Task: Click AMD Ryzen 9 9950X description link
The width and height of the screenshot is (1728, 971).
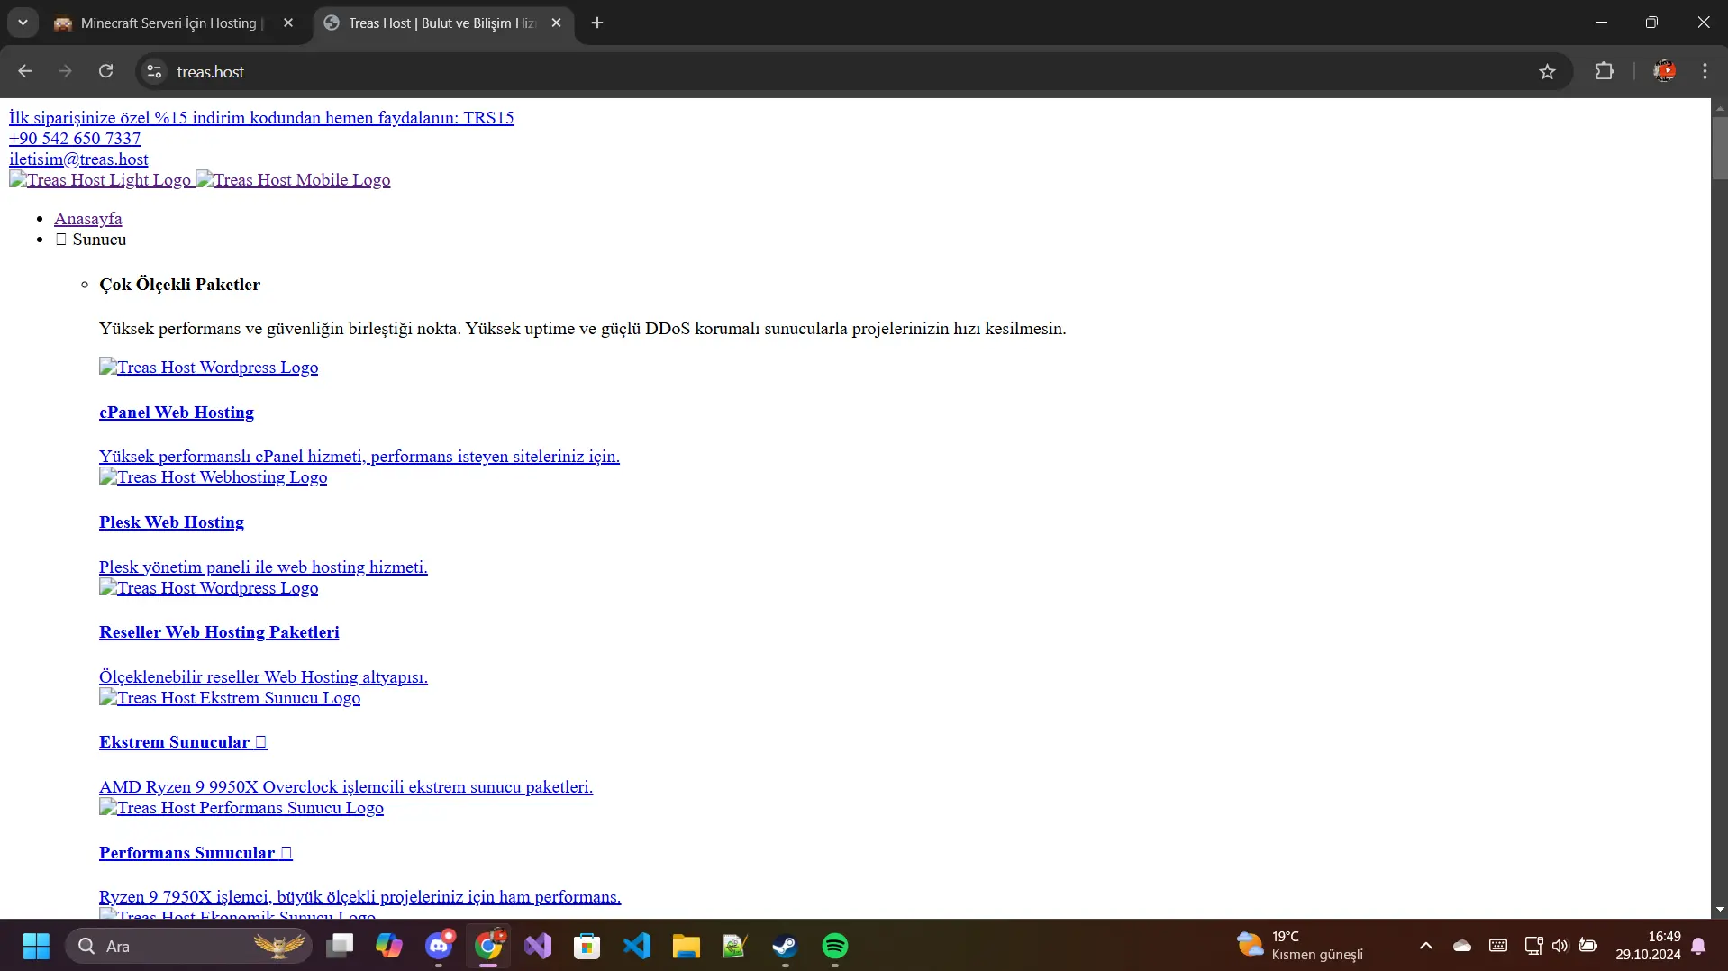Action: [346, 787]
